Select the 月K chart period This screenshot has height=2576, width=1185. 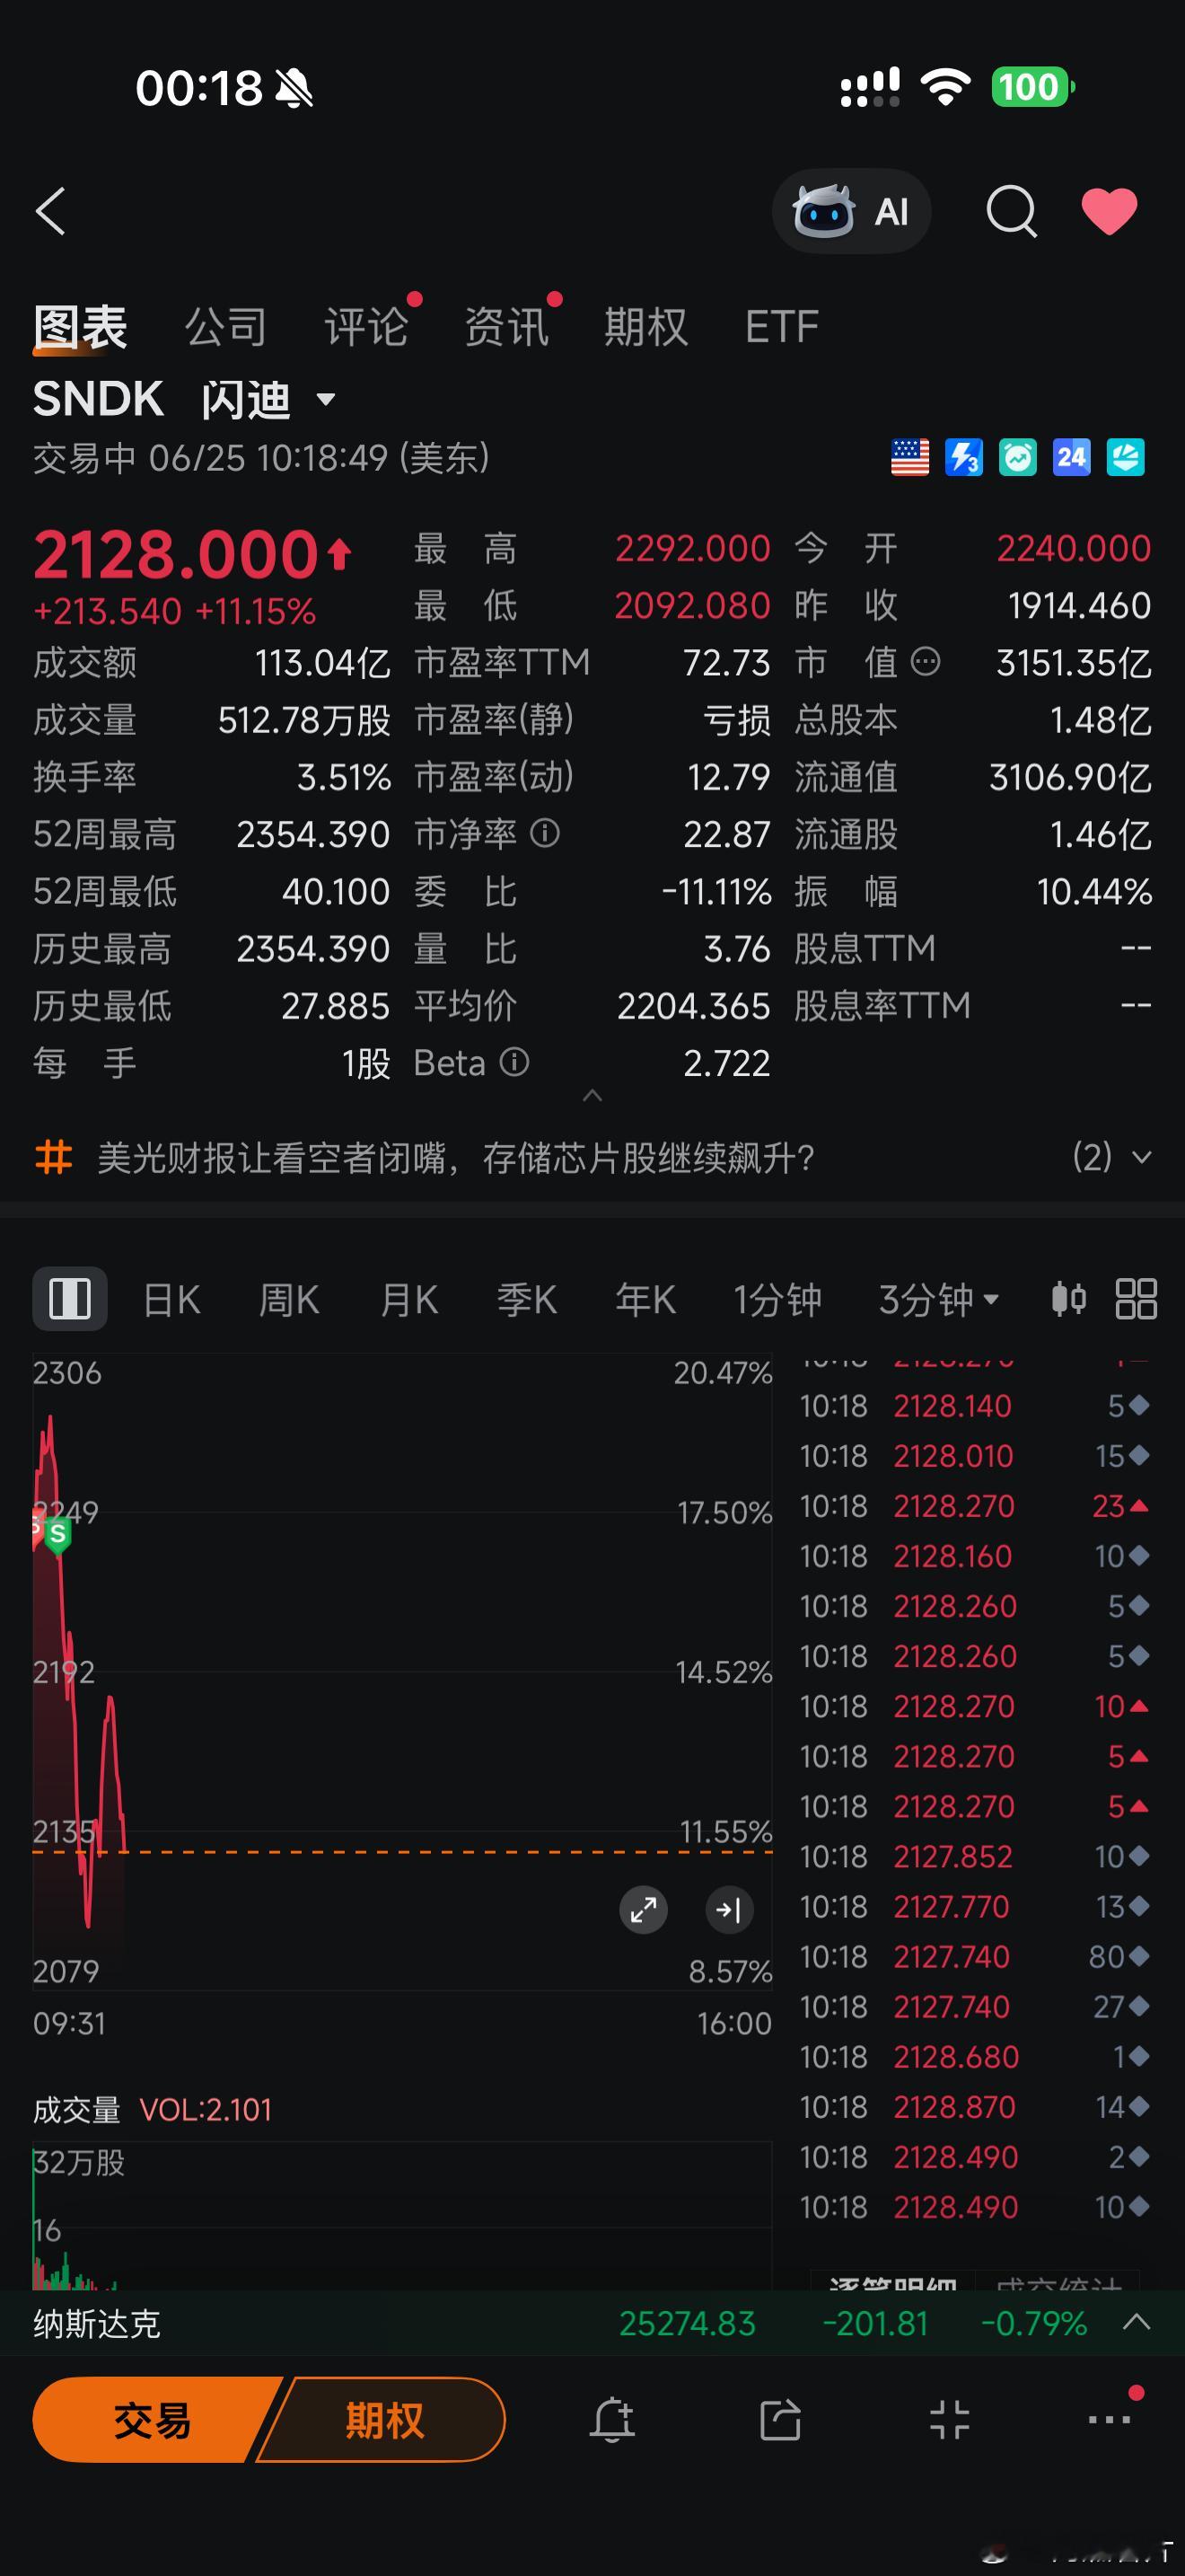408,1300
